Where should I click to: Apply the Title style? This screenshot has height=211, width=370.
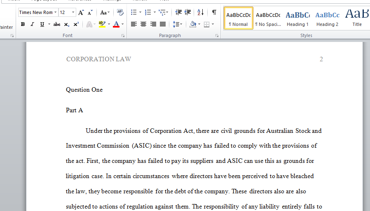point(357,18)
